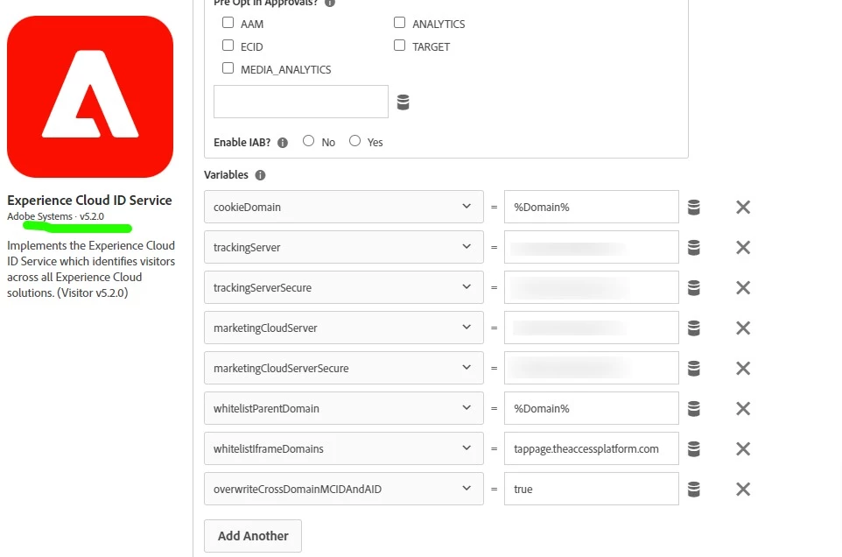Check the ANALYTICS approval checkbox
Viewport: 842px width, 557px height.
(x=399, y=23)
